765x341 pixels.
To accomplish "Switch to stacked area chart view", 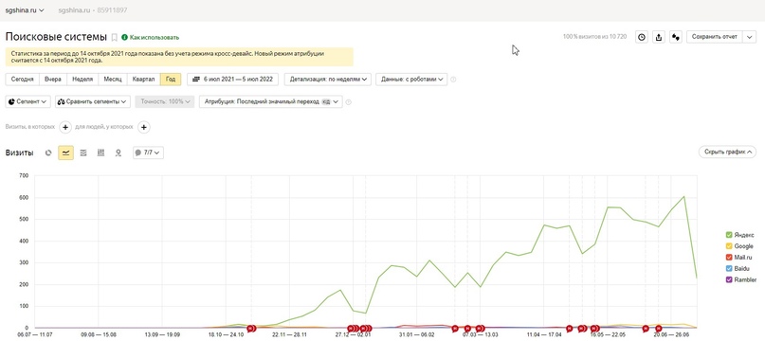I will click(83, 153).
